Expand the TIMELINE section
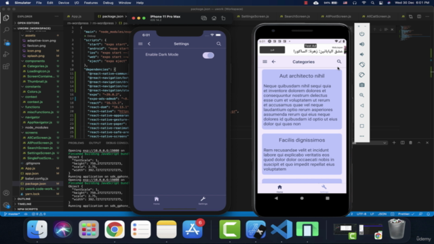This screenshot has height=244, width=434. point(24,204)
